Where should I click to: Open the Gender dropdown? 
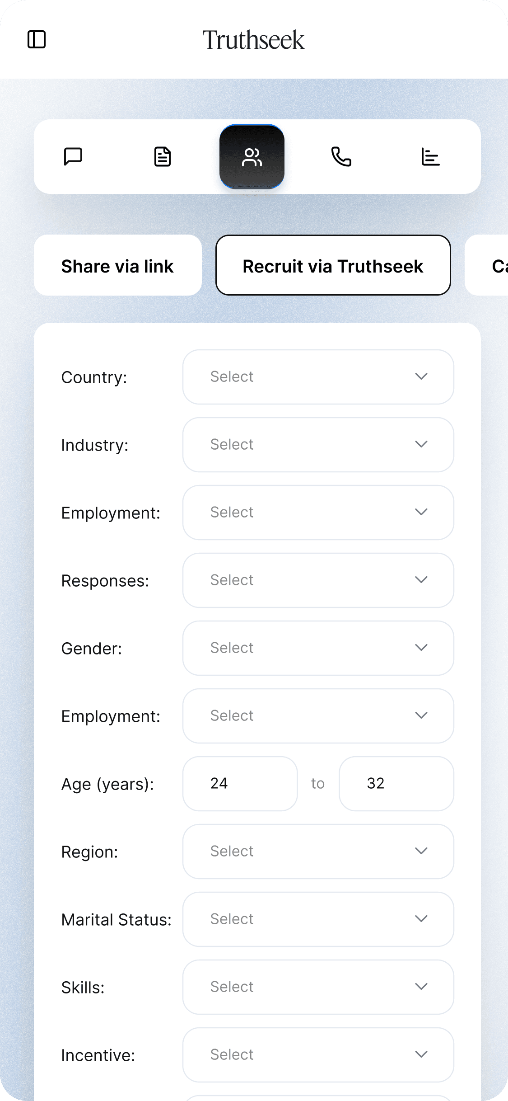pos(317,648)
